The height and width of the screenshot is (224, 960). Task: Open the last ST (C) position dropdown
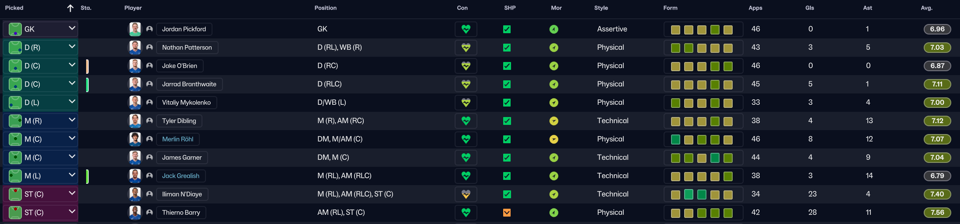tap(72, 212)
